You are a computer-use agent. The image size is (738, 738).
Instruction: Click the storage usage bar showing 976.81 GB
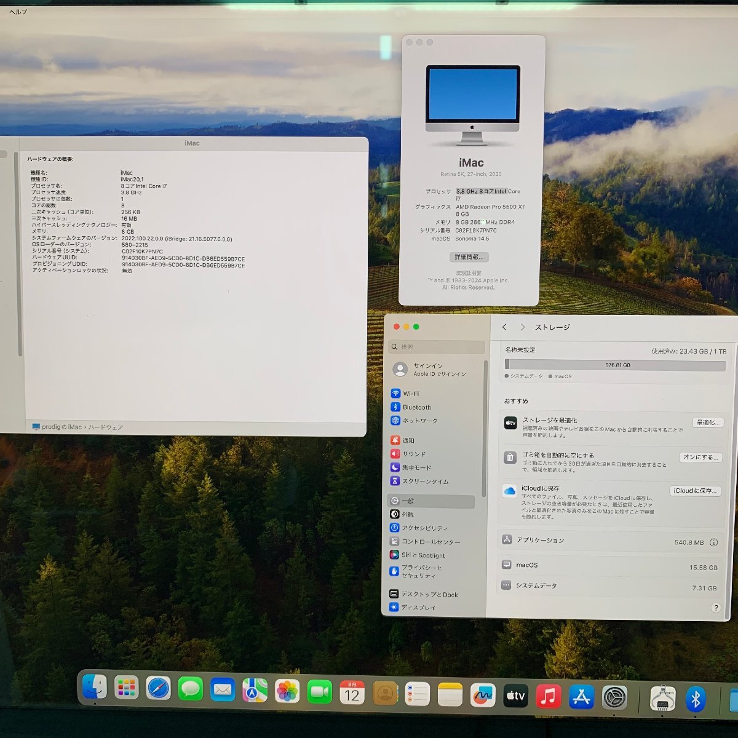[615, 365]
